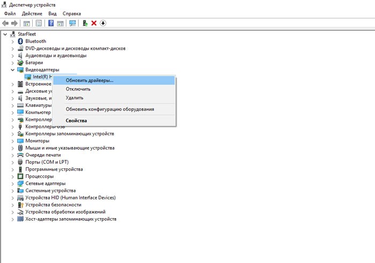Choose Отключить in context menu
The image size is (375, 263).
114,89
